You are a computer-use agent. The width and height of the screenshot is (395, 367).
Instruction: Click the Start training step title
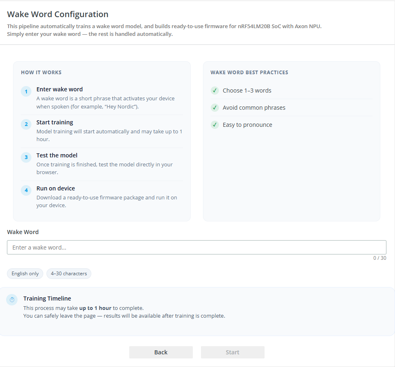point(55,122)
